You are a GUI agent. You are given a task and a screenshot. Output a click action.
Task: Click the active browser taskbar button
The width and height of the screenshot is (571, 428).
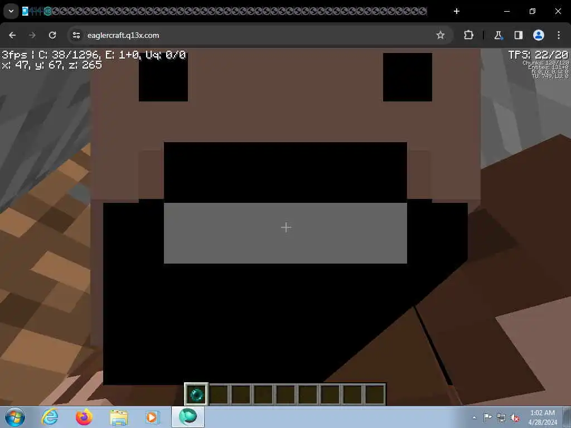tap(188, 417)
